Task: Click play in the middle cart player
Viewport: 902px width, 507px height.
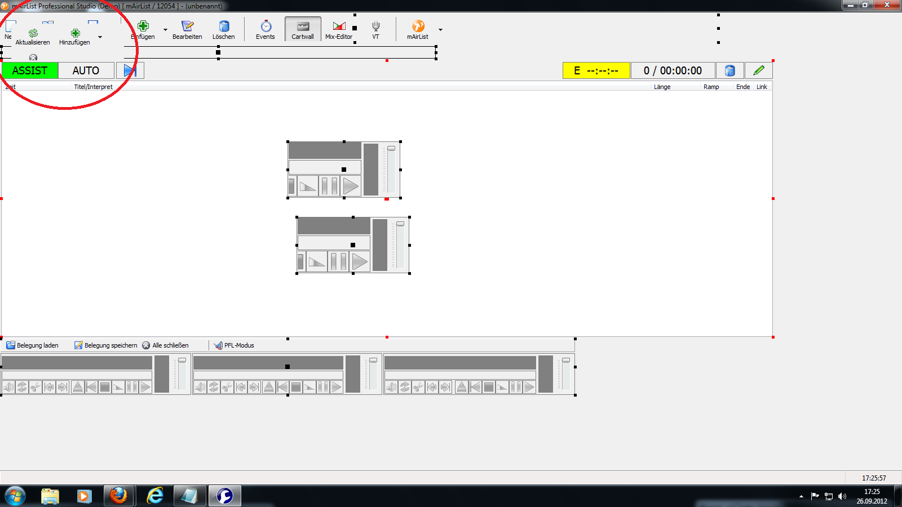Action: [x=337, y=387]
